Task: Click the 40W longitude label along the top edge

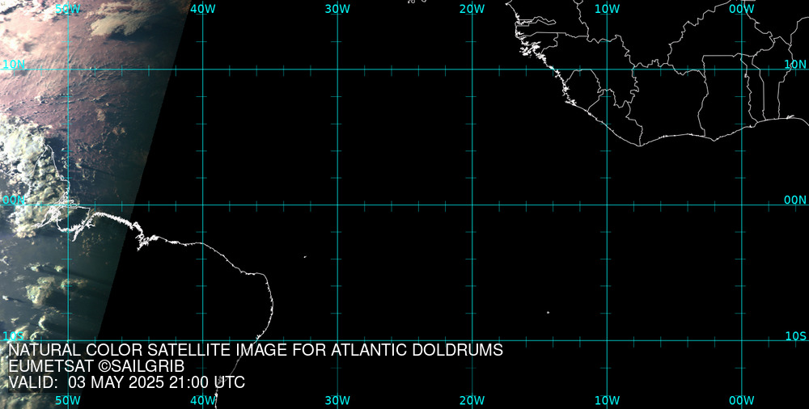Action: click(203, 9)
